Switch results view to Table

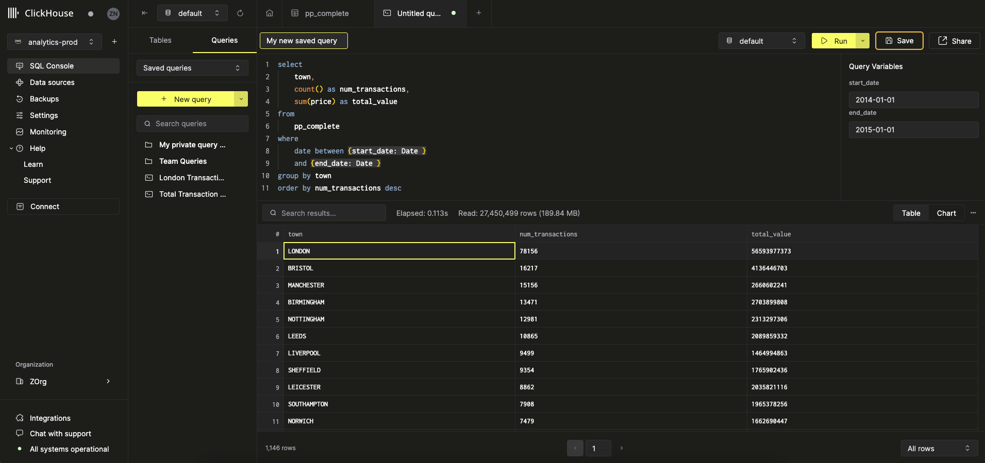click(x=911, y=213)
